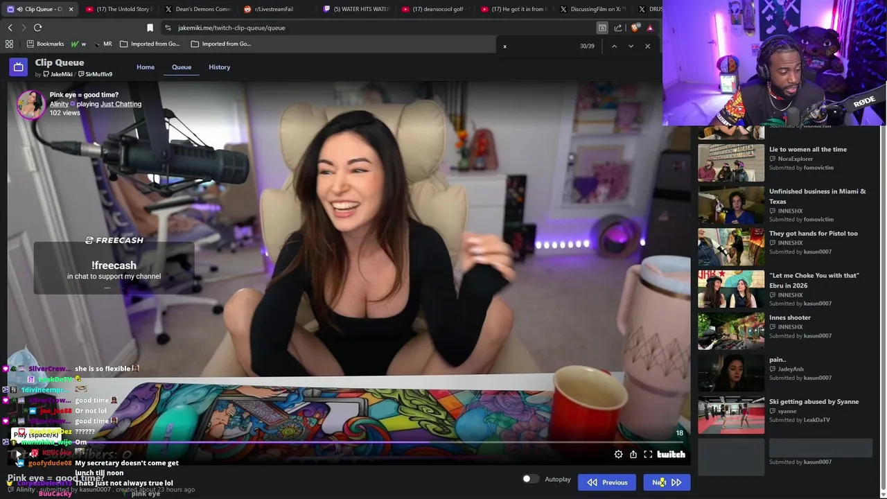Open Brave Shields lion icon
The image size is (887, 499).
[x=635, y=28]
